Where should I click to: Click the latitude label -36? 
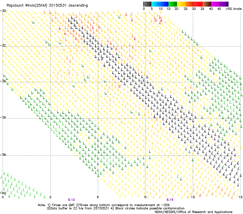pyautogui.click(x=3, y=117)
